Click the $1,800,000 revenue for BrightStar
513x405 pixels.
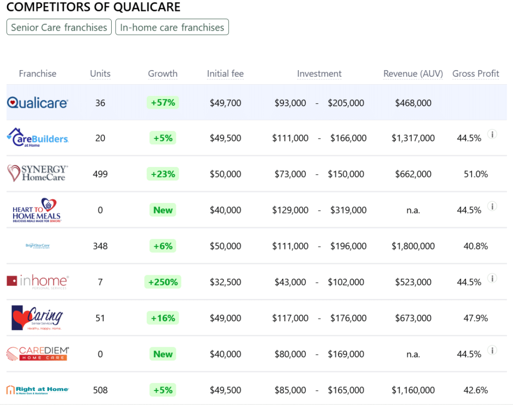[413, 246]
